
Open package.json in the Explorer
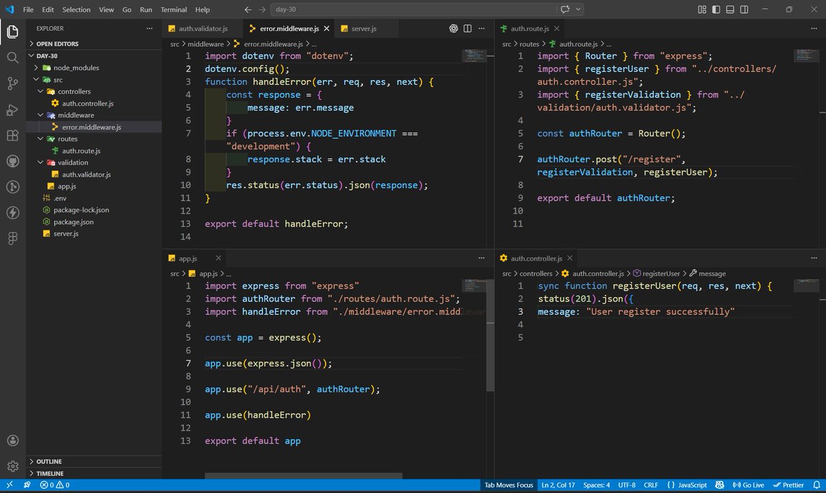point(93,222)
